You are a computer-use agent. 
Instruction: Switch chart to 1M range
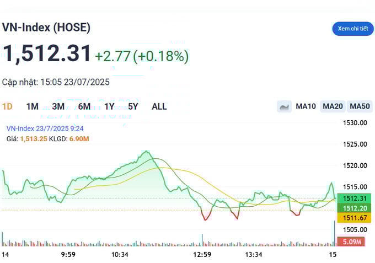click(x=33, y=106)
